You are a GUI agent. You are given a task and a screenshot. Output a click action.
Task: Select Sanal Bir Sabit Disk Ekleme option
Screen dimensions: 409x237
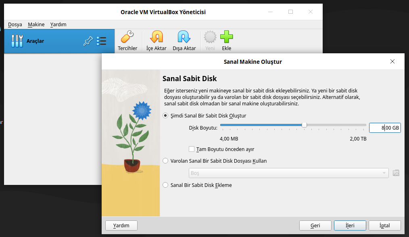pyautogui.click(x=165, y=185)
